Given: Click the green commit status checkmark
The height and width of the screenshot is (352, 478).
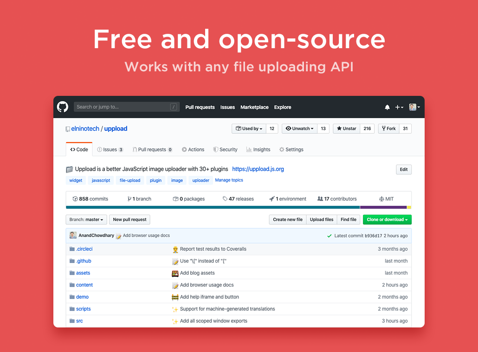Looking at the screenshot, I should [x=329, y=236].
